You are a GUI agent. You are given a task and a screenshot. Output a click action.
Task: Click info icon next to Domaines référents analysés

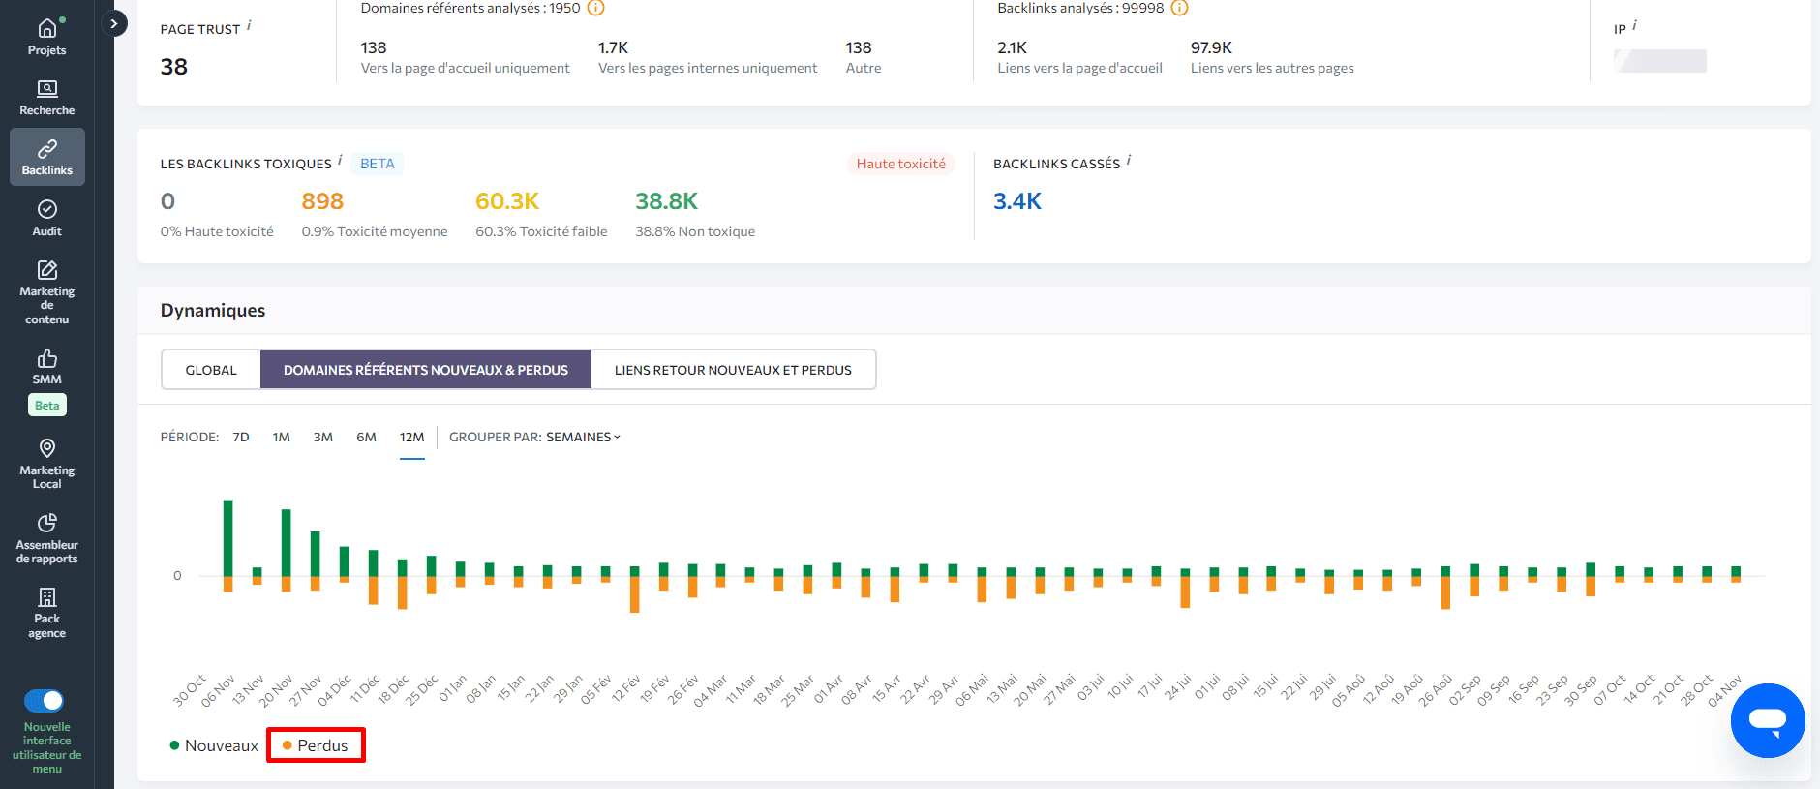click(596, 8)
